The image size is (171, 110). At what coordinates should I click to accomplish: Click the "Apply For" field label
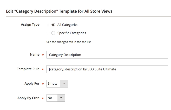click(x=32, y=84)
